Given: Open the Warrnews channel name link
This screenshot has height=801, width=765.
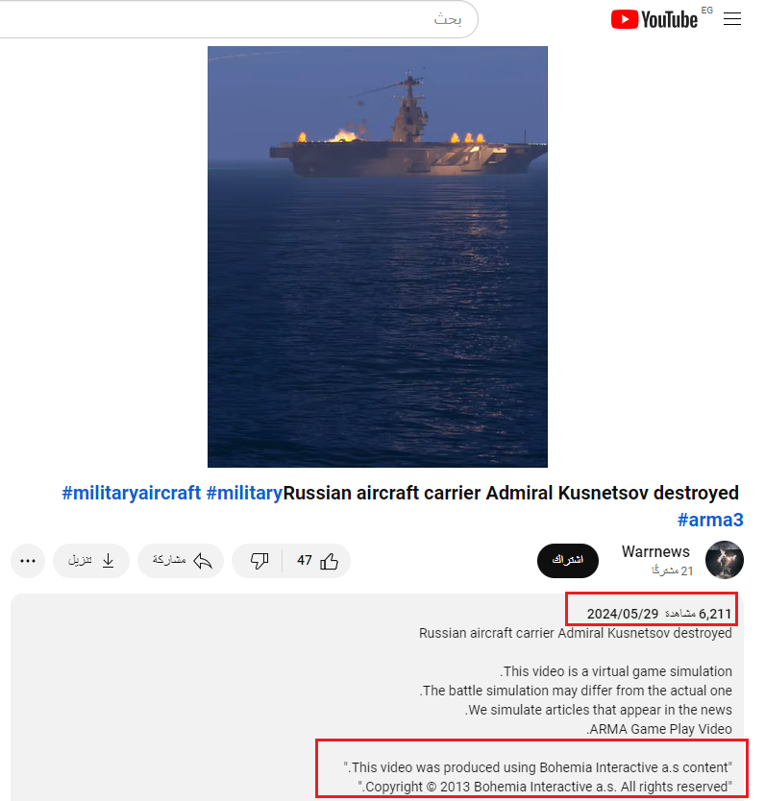Looking at the screenshot, I should [655, 551].
